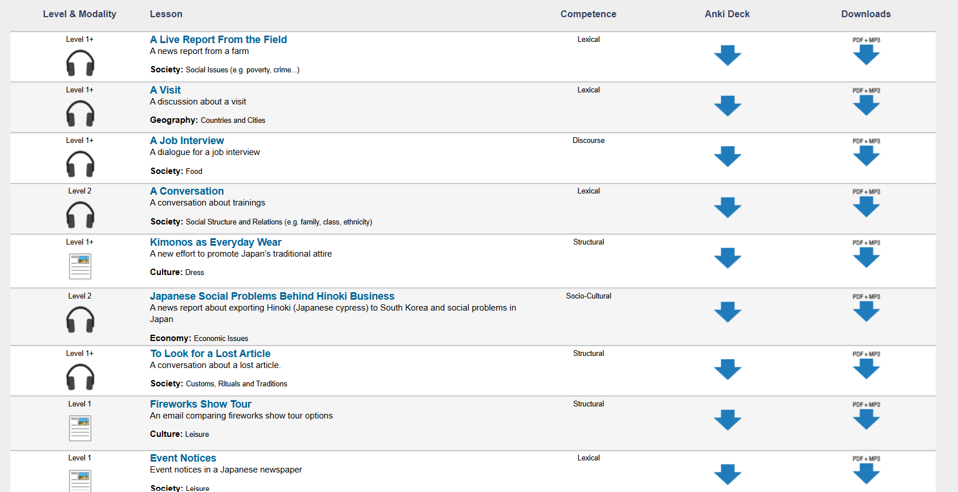Viewport: 958px width, 492px height.
Task: Download PDF + MP3 for Event Notices
Action: 866,470
